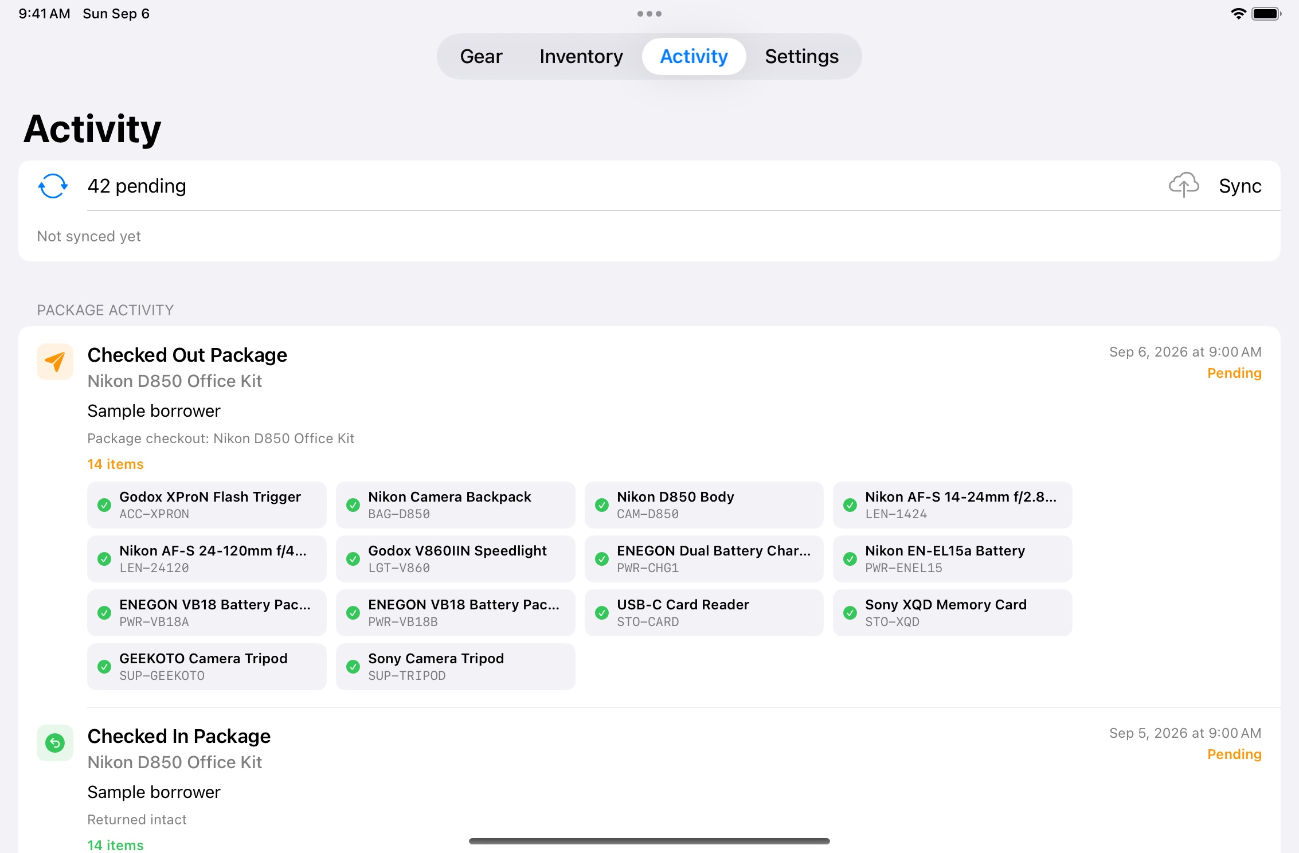This screenshot has width=1299, height=853.
Task: Click the Returned intact note
Action: 137,820
